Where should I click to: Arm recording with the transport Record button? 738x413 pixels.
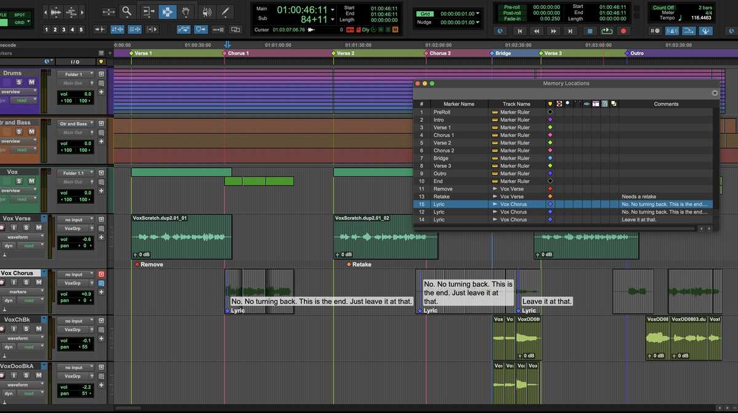point(623,30)
